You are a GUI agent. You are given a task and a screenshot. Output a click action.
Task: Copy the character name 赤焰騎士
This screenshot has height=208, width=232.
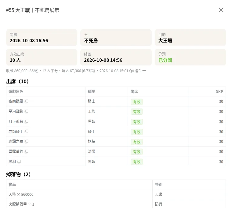point(27,132)
